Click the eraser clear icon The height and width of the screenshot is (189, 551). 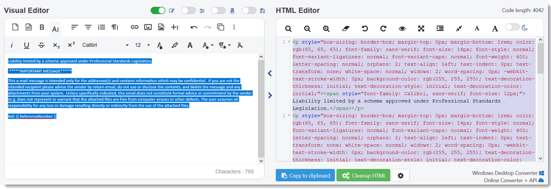[x=346, y=29]
